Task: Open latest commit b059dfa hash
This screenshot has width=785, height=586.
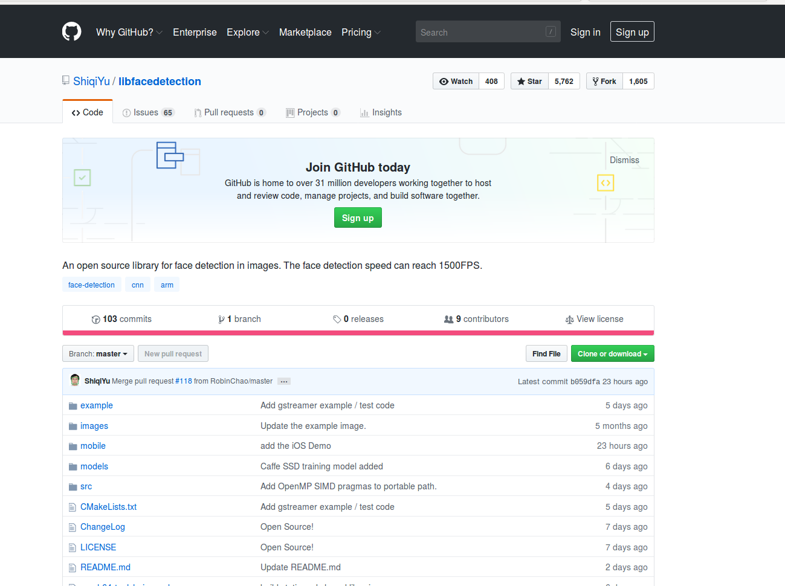Action: (x=585, y=382)
